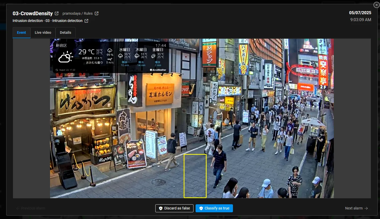This screenshot has width=380, height=219.
Task: Click the 03-CrowdDensity camera title
Action: point(33,13)
